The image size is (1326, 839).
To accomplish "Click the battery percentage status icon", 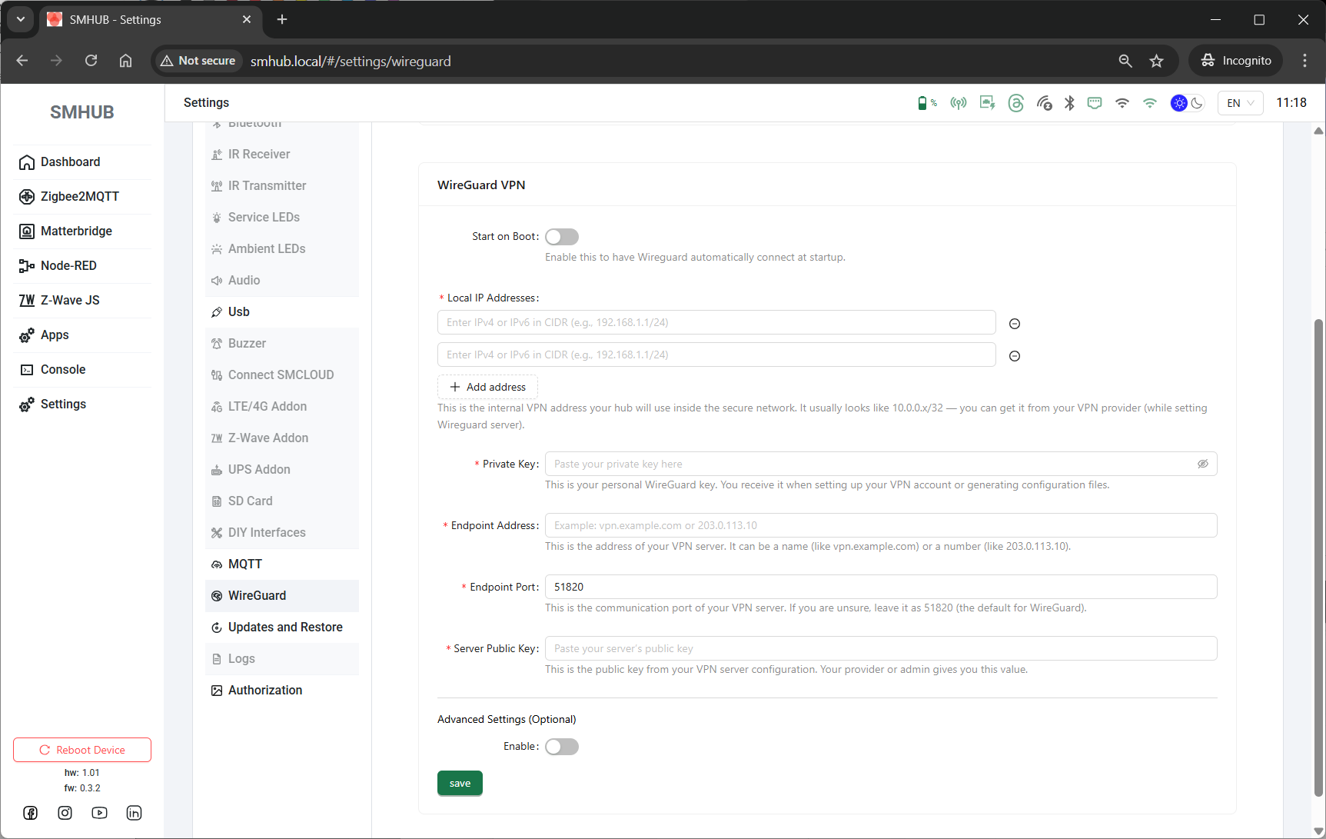I will pyautogui.click(x=926, y=103).
